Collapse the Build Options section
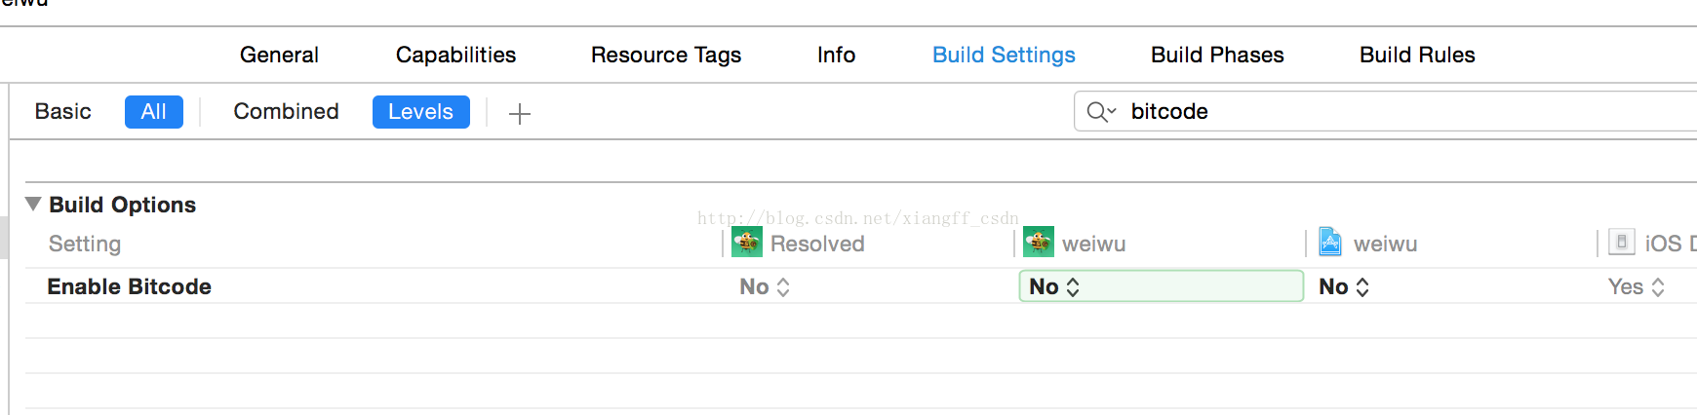 (33, 205)
